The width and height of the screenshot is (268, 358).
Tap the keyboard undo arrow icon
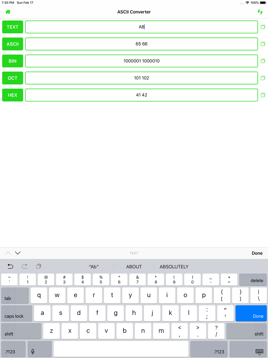(x=10, y=266)
